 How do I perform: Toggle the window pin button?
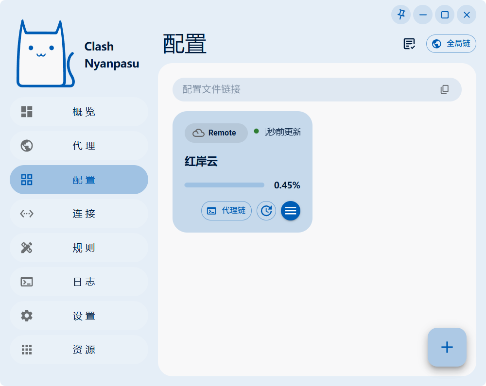click(400, 15)
